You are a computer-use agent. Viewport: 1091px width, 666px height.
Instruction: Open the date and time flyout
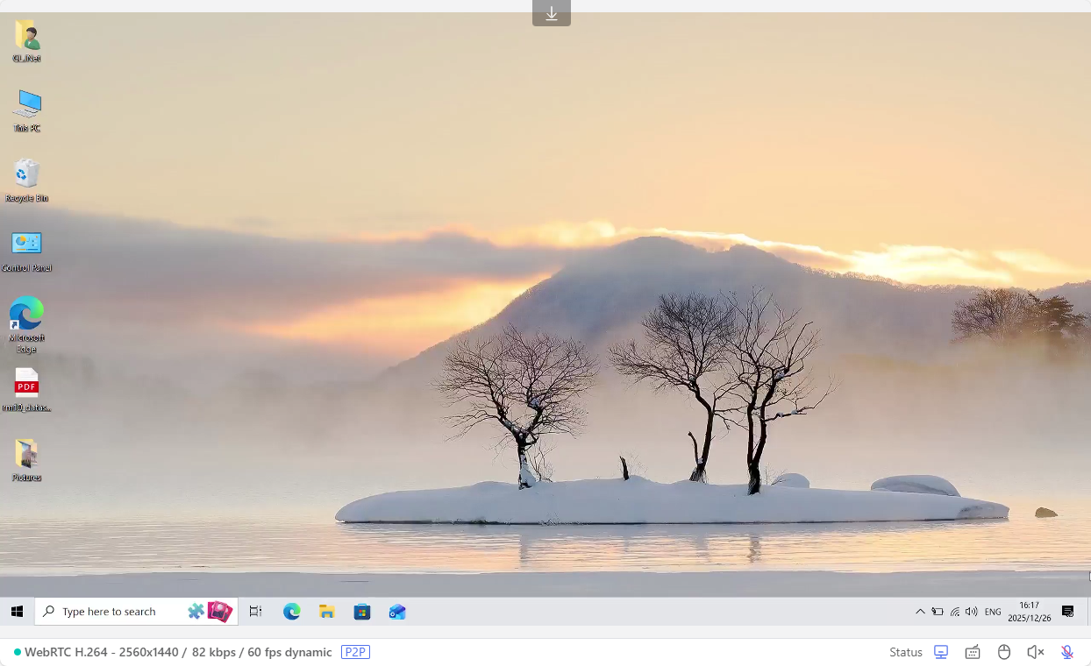click(x=1029, y=612)
